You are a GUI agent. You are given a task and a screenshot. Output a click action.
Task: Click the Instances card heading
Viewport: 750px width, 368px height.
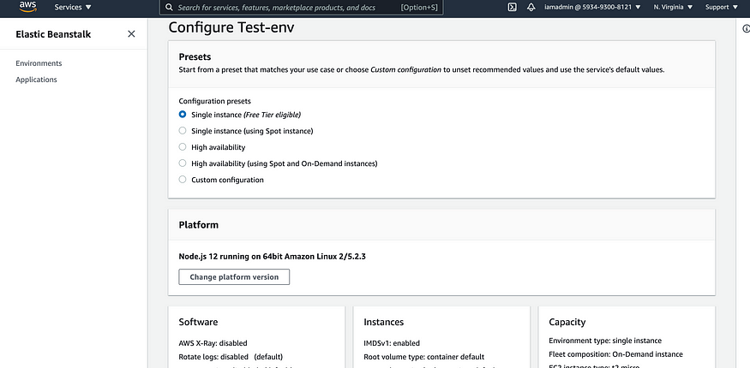[x=384, y=322]
